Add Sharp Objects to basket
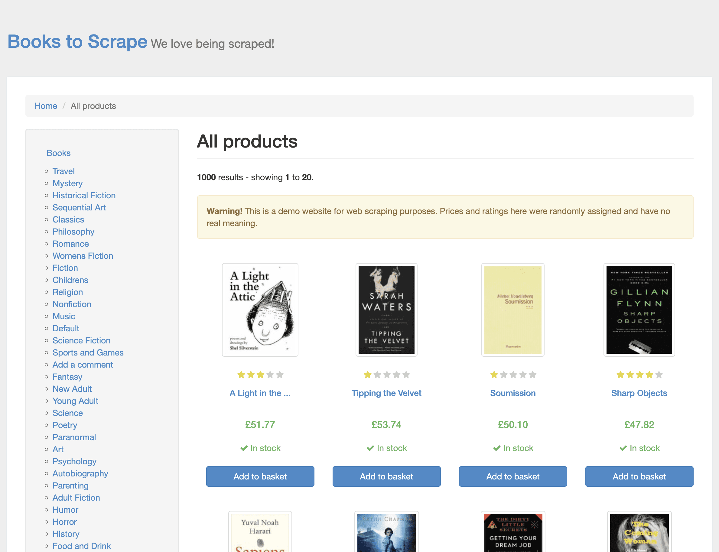The height and width of the screenshot is (552, 719). click(x=639, y=476)
